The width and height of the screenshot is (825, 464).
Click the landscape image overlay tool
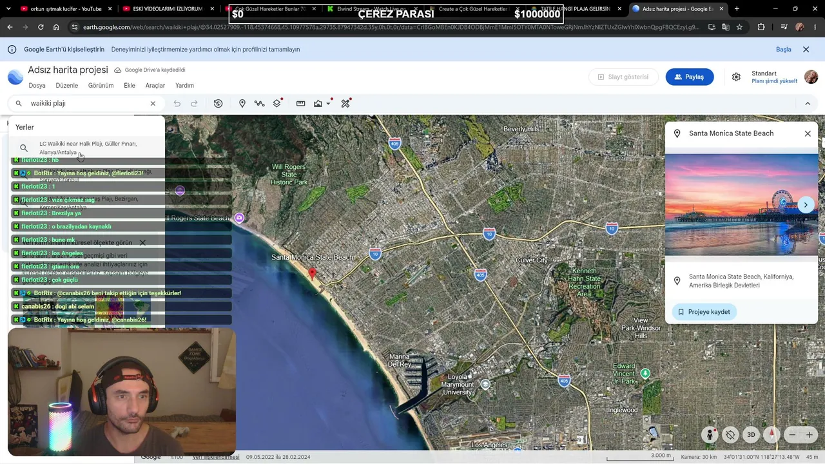318,103
